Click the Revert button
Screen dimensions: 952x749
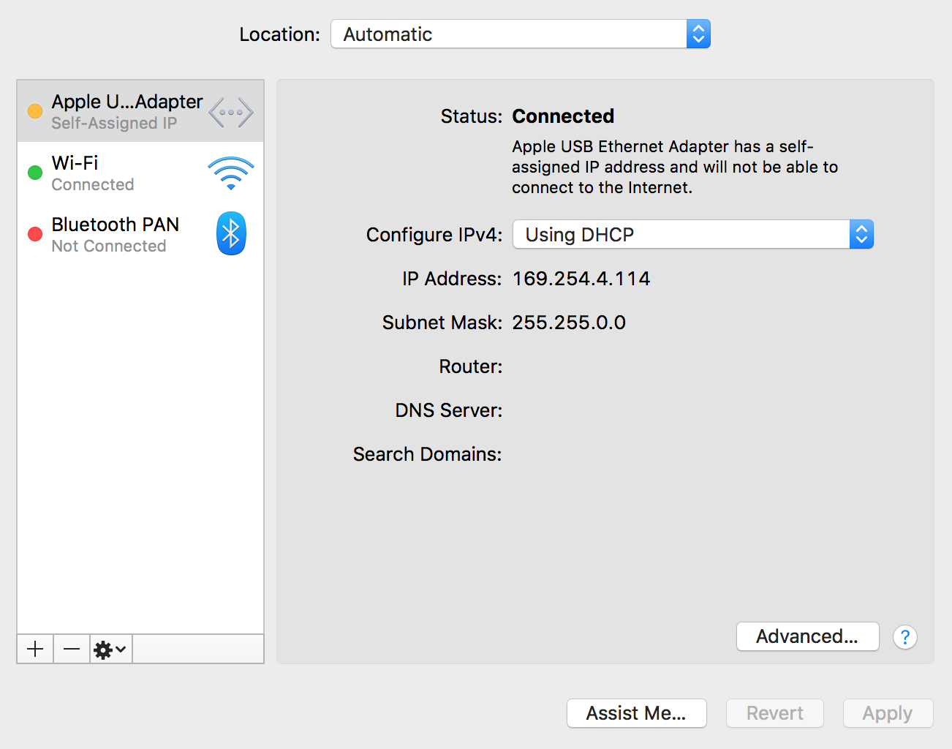775,713
